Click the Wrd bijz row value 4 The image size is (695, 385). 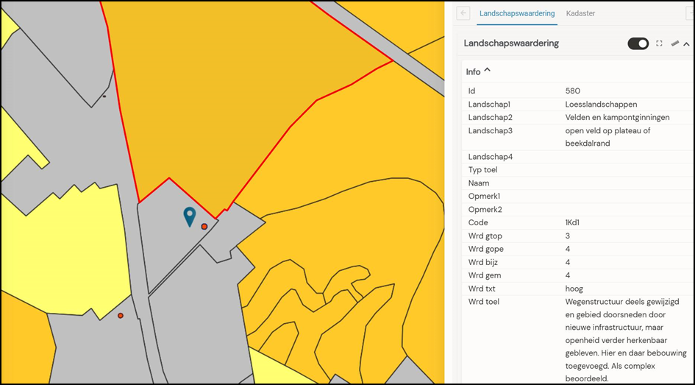(568, 262)
